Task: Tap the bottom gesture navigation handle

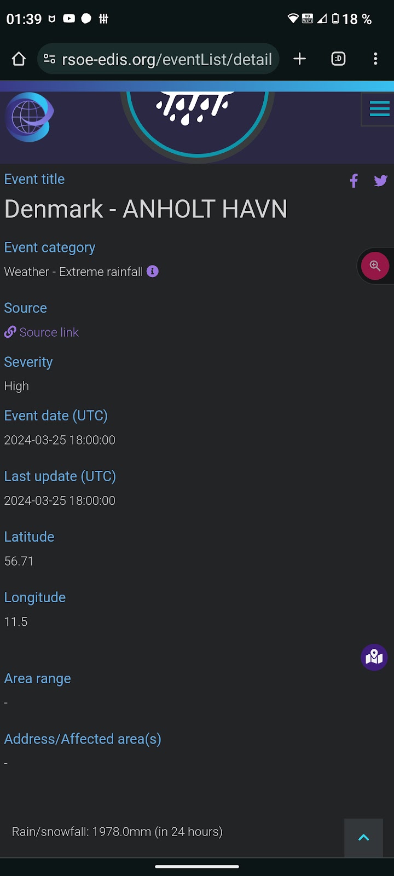Action: point(197,867)
